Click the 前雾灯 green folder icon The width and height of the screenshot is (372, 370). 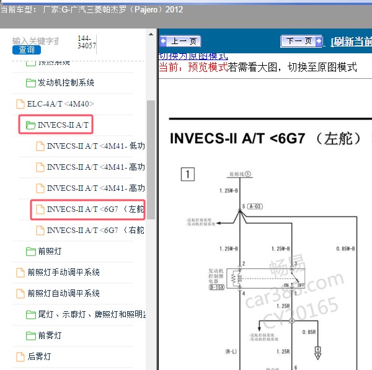tap(30, 336)
